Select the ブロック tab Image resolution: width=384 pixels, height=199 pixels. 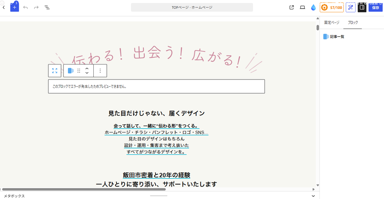pos(352,22)
